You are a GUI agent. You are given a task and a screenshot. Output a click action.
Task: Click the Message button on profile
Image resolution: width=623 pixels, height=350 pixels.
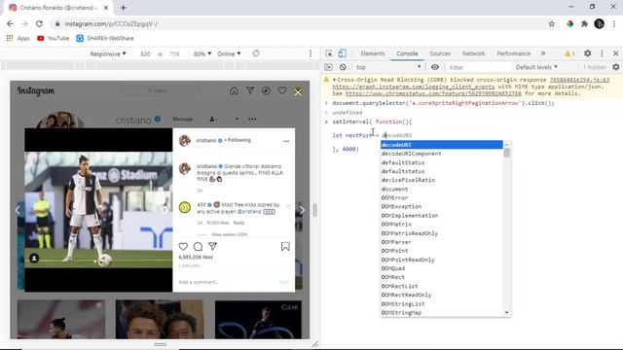click(x=183, y=119)
